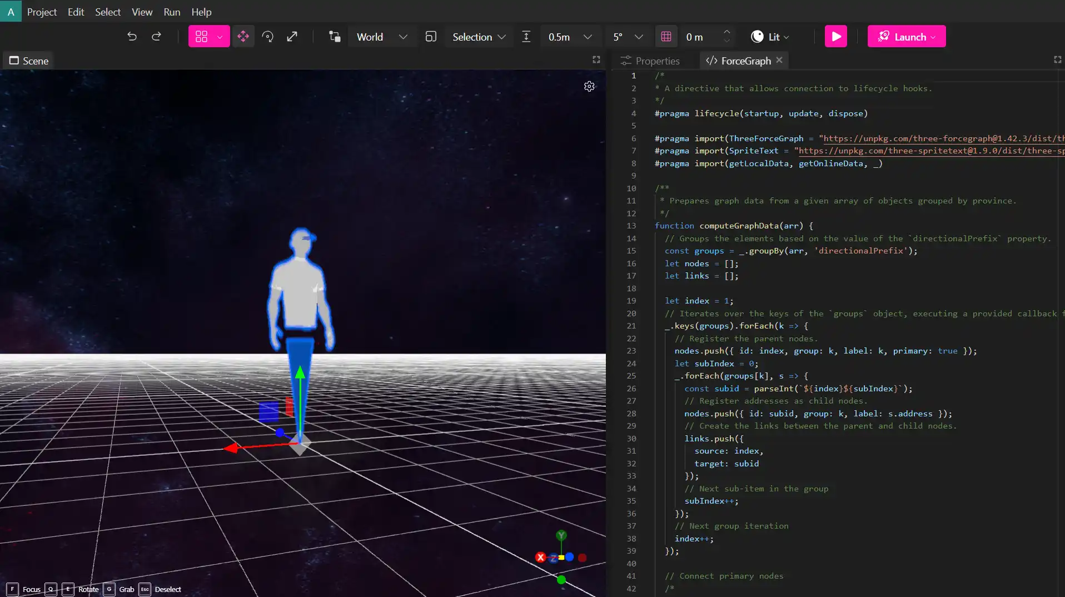Switch to the Scene tab
Screen dimensions: 1065x597
coord(29,61)
